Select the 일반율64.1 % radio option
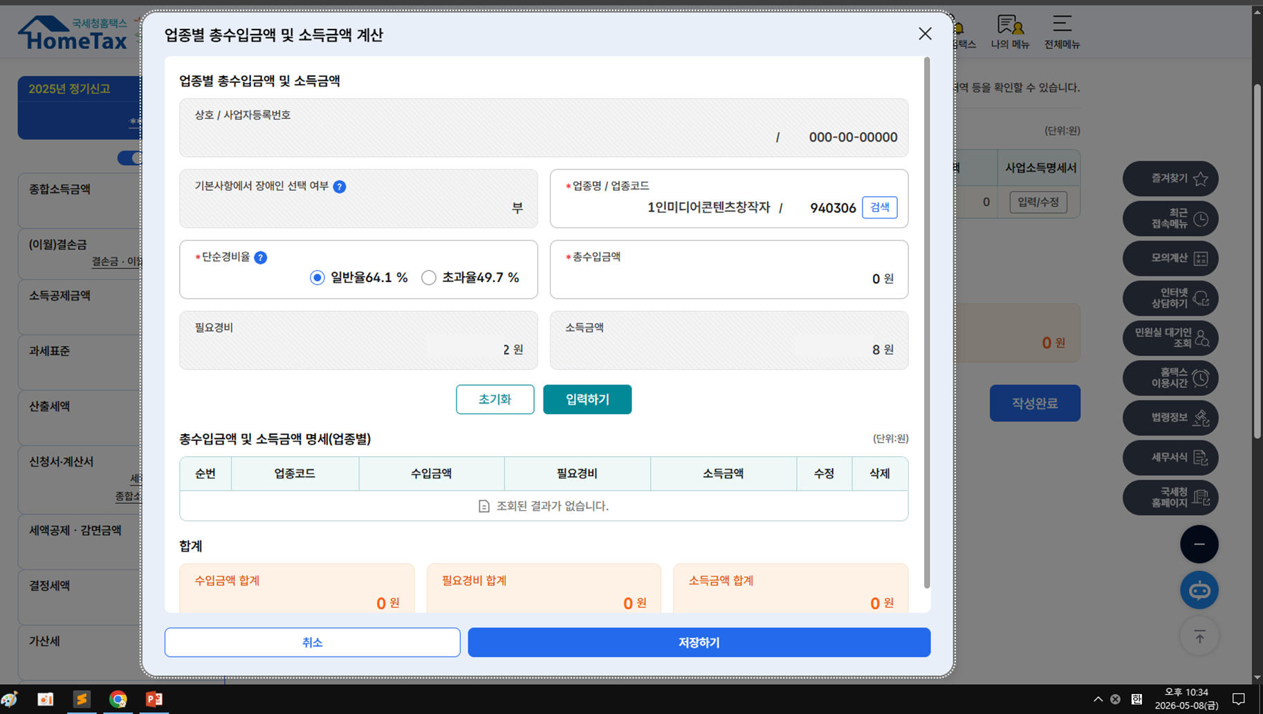1263x714 pixels. [317, 277]
